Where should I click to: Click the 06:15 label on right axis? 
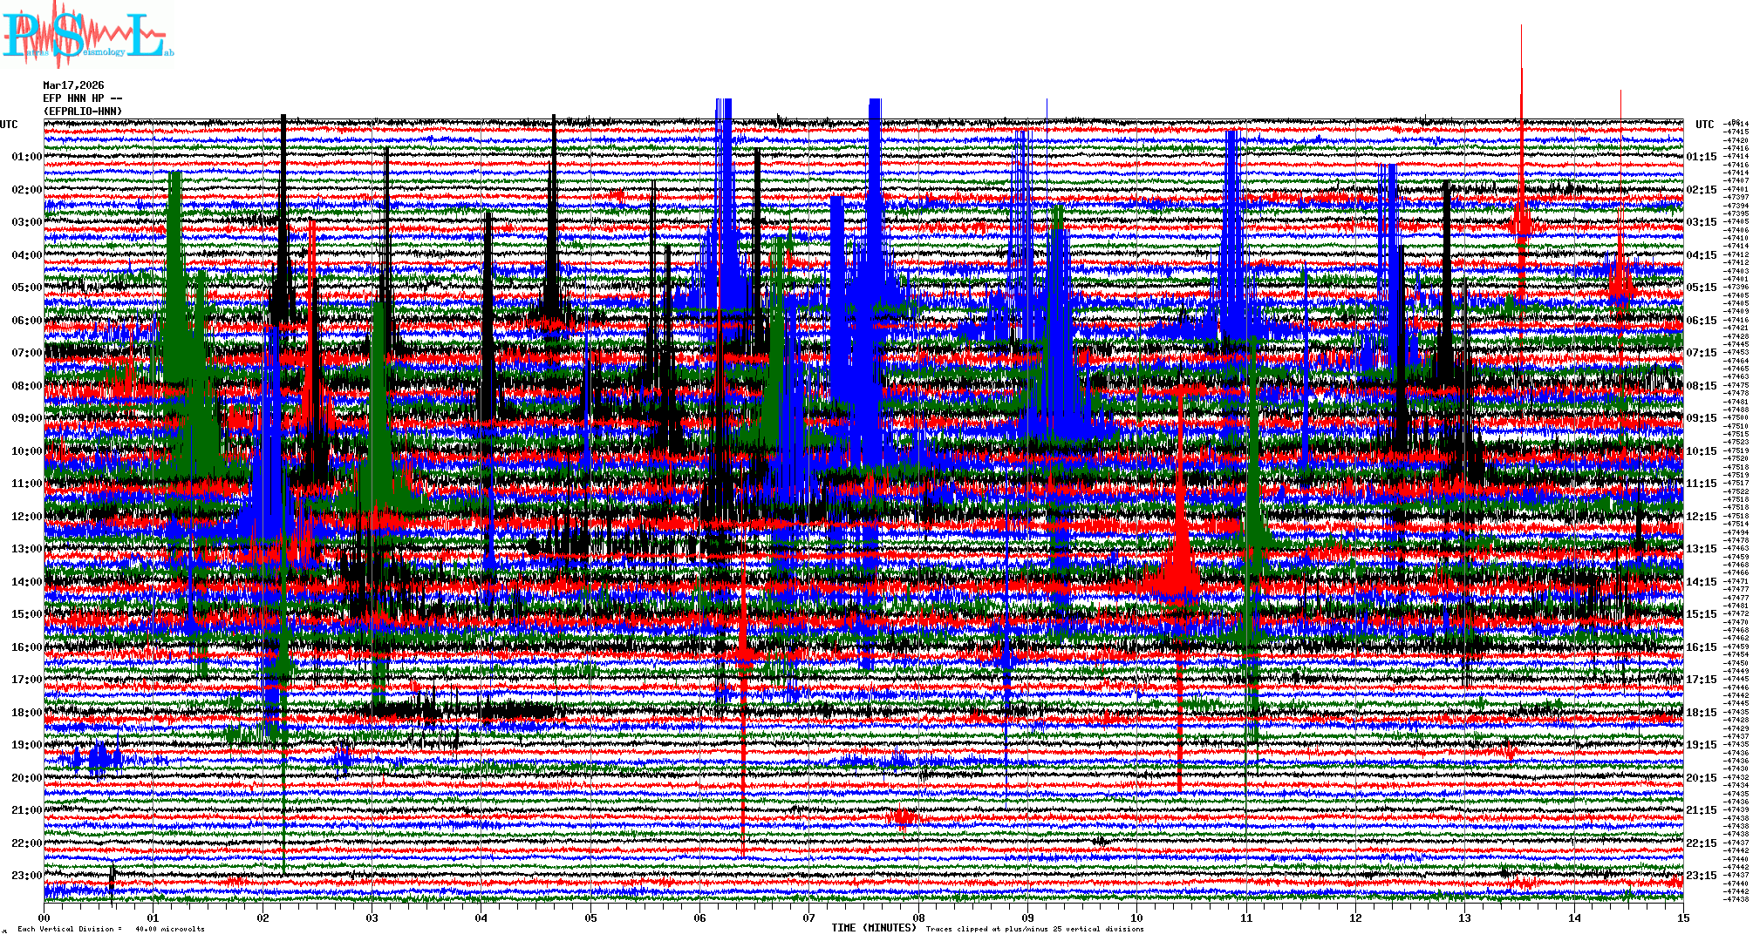(x=1701, y=321)
